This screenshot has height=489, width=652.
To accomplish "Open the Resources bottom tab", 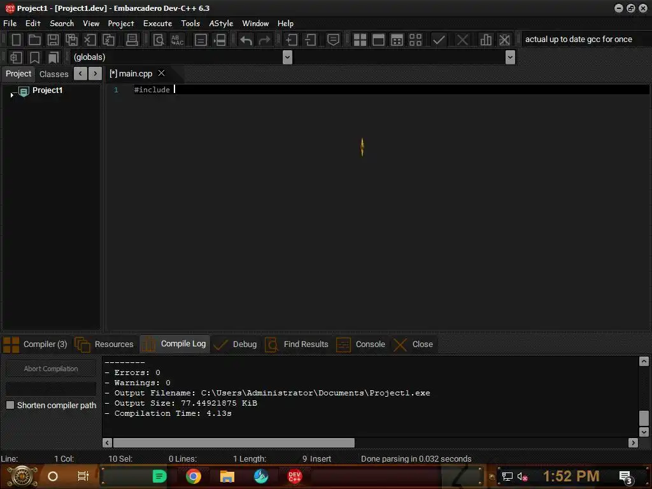I will click(104, 344).
